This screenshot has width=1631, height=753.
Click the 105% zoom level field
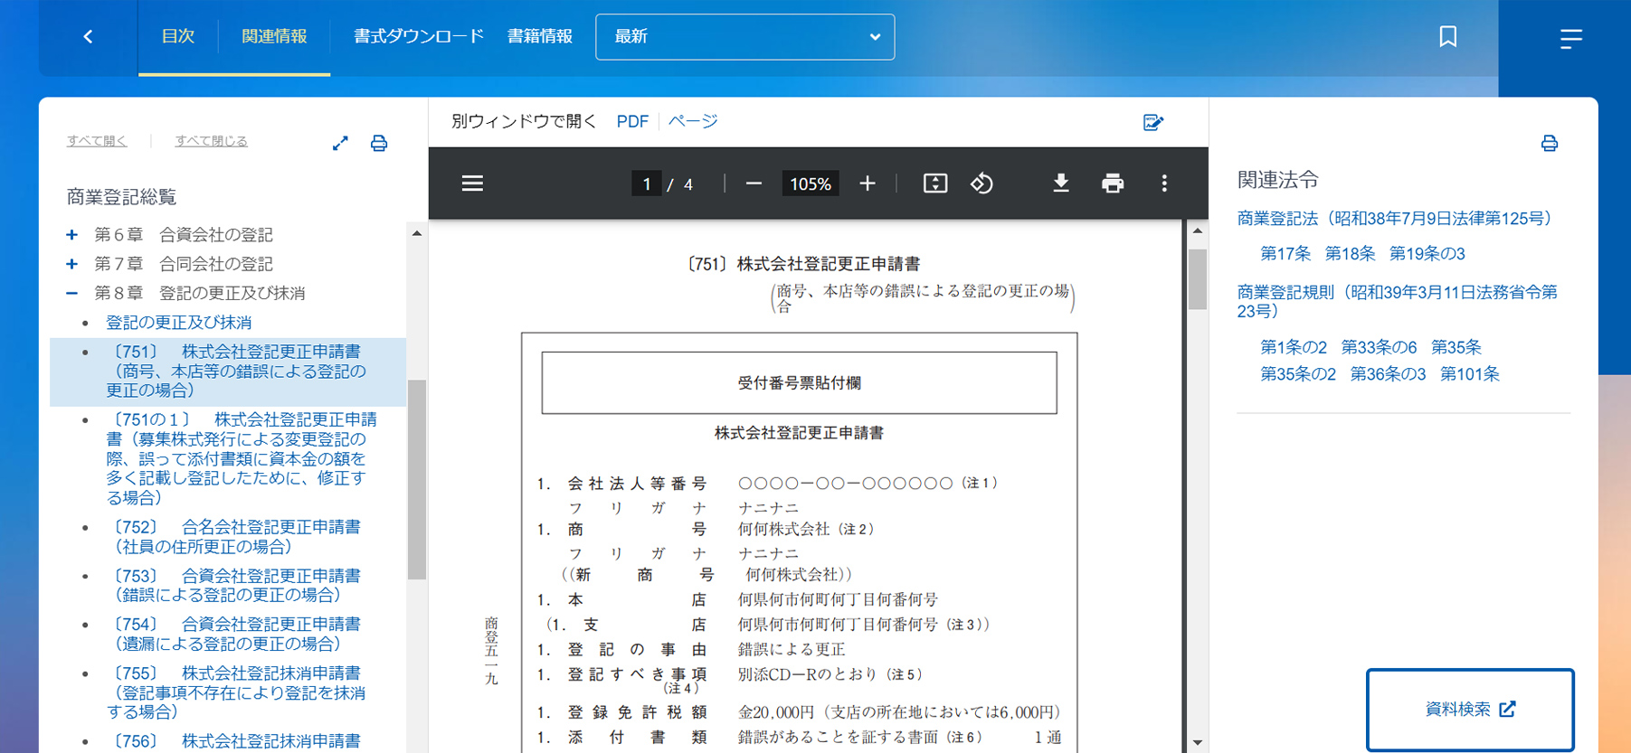pos(810,184)
